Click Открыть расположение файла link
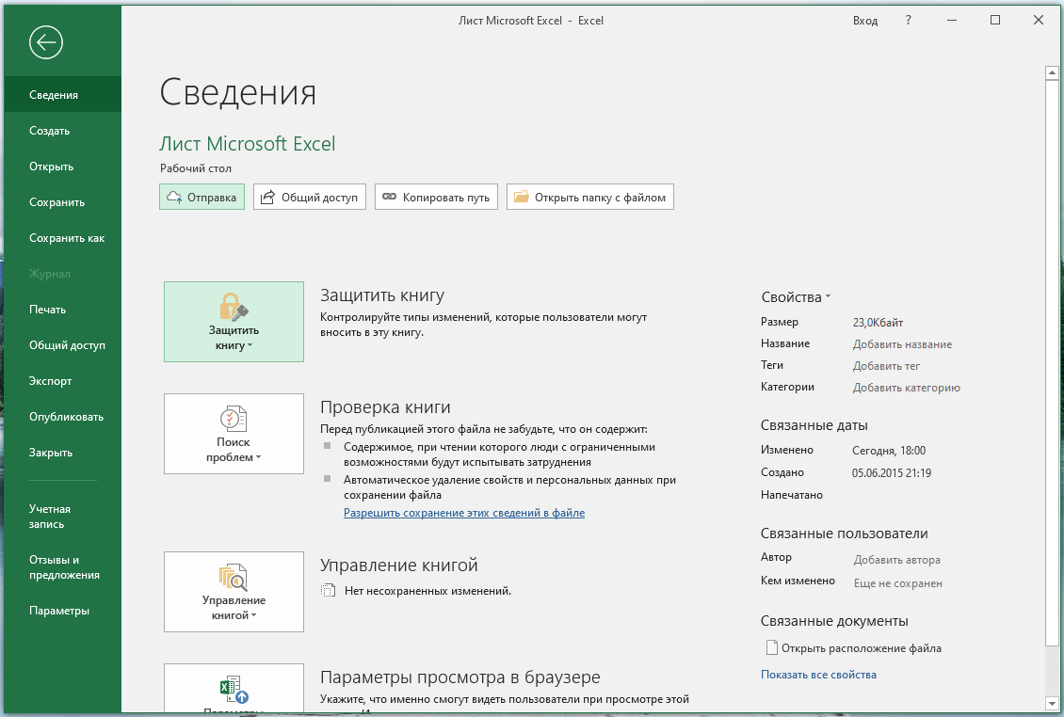 862,648
